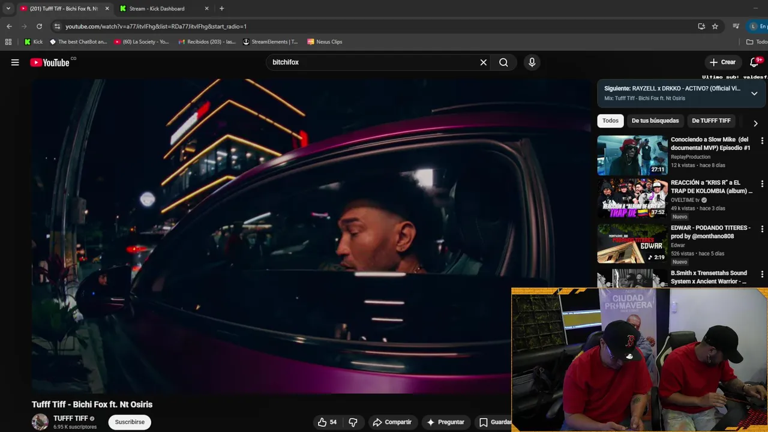Open the tab search dropdown
The width and height of the screenshot is (768, 432).
tap(8, 8)
